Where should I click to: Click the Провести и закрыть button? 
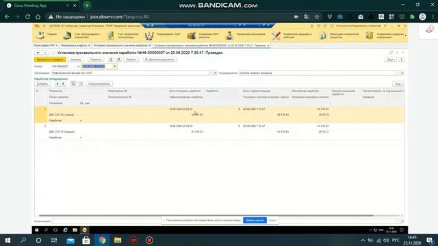[x=50, y=59]
